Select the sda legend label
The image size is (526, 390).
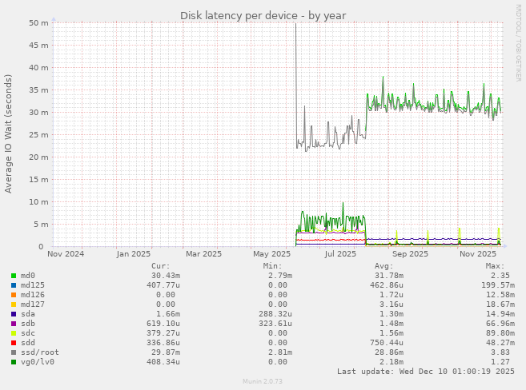point(28,314)
